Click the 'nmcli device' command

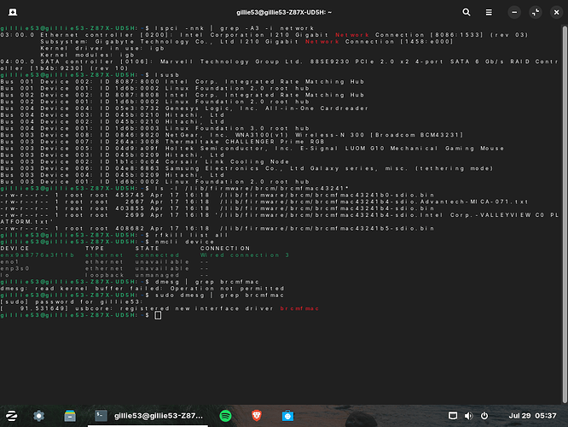coord(185,242)
